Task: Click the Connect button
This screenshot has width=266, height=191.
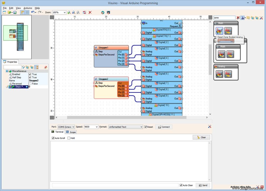Action: 164,127
